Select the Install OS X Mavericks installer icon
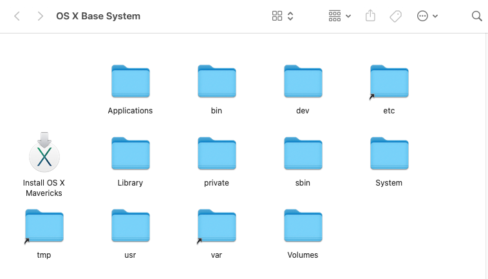The image size is (488, 279). point(44,152)
